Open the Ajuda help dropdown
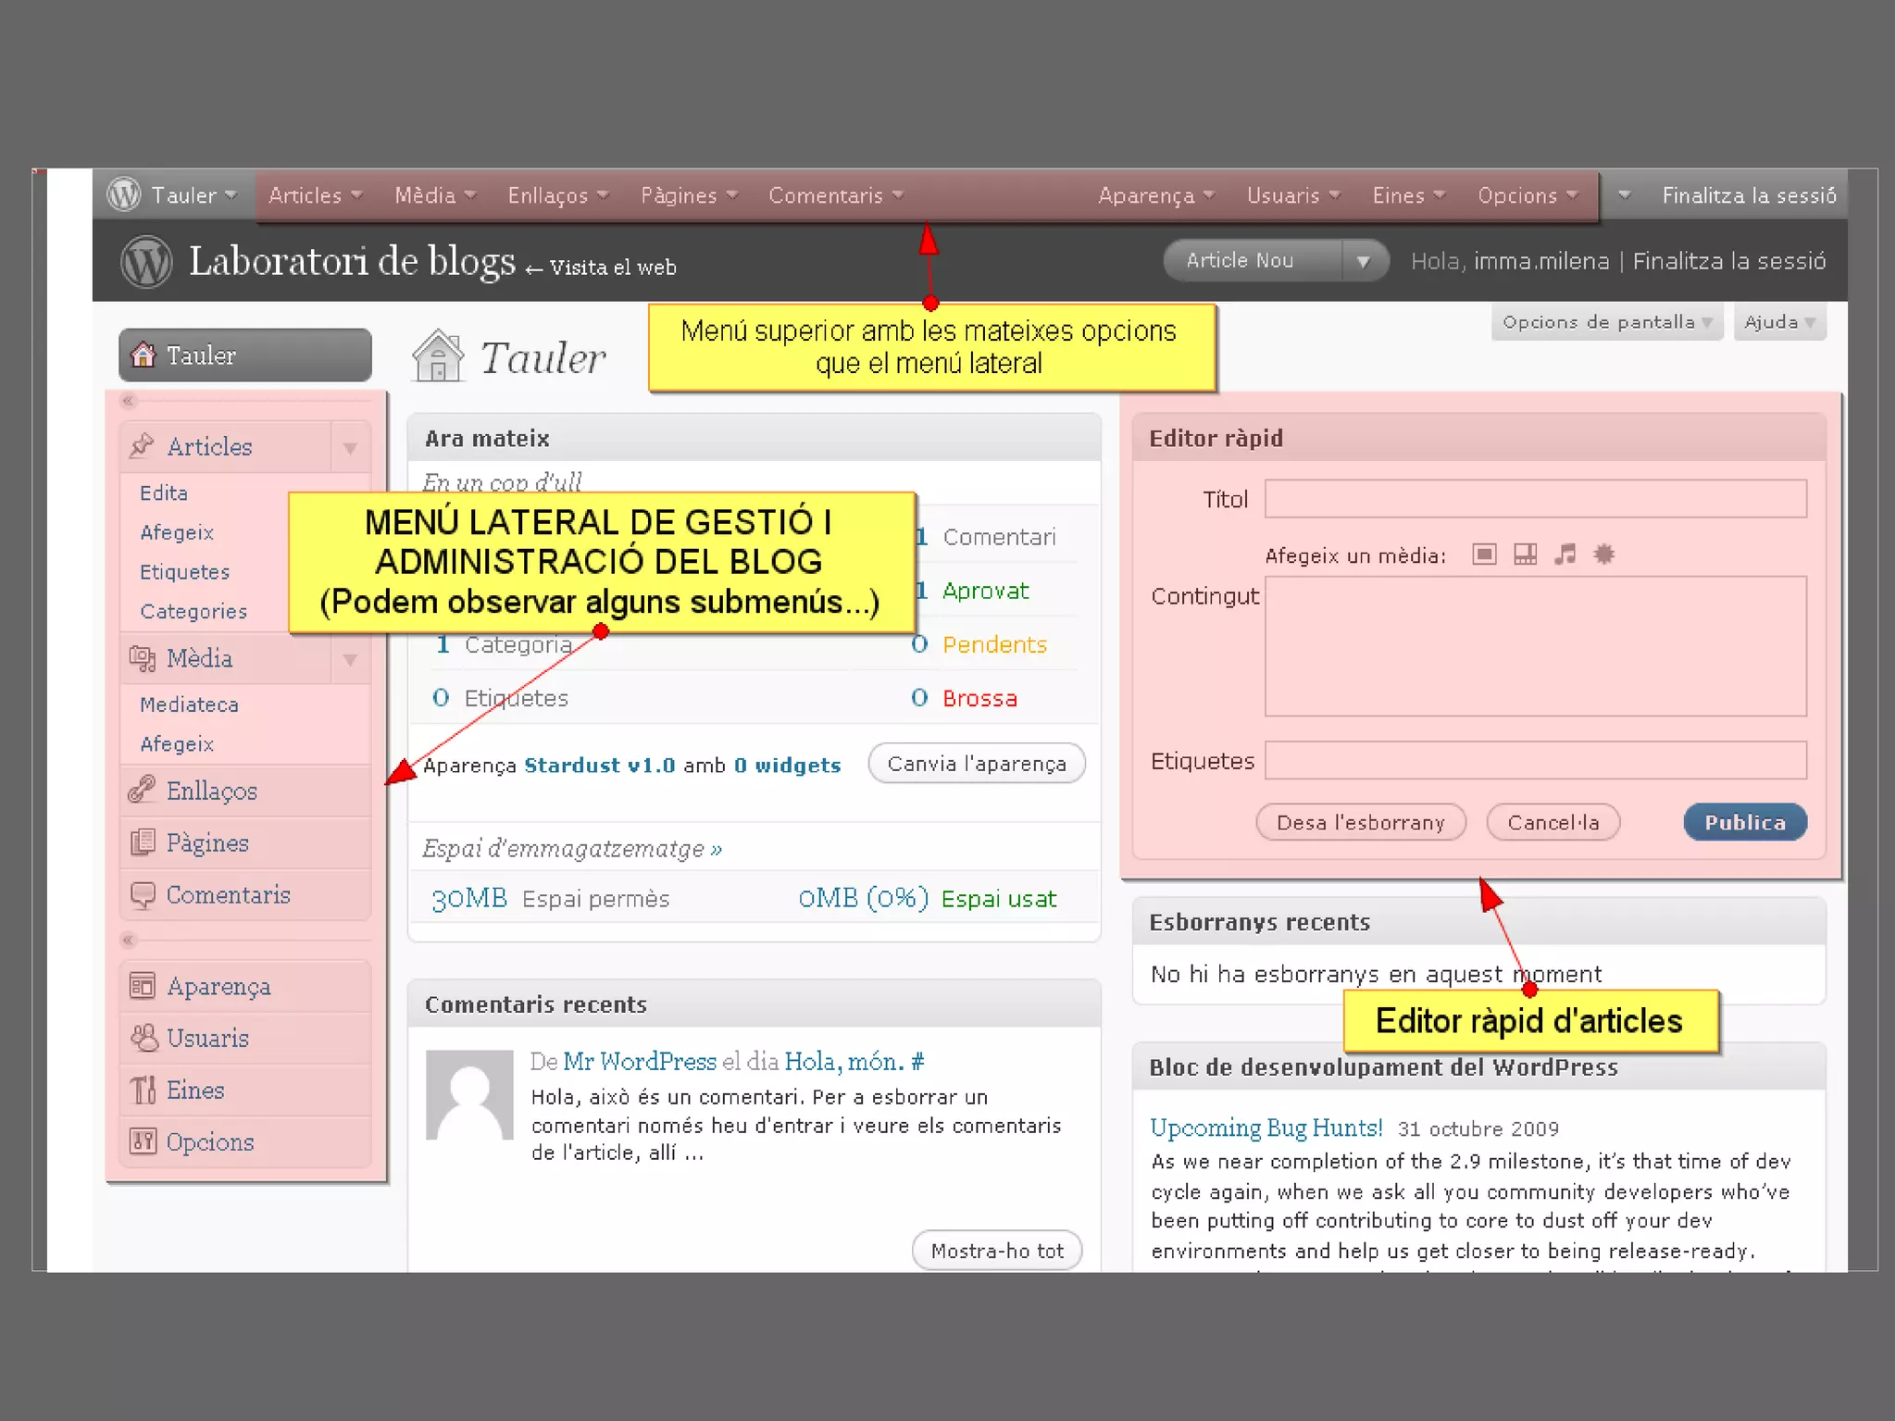Image resolution: width=1896 pixels, height=1421 pixels. [x=1778, y=322]
